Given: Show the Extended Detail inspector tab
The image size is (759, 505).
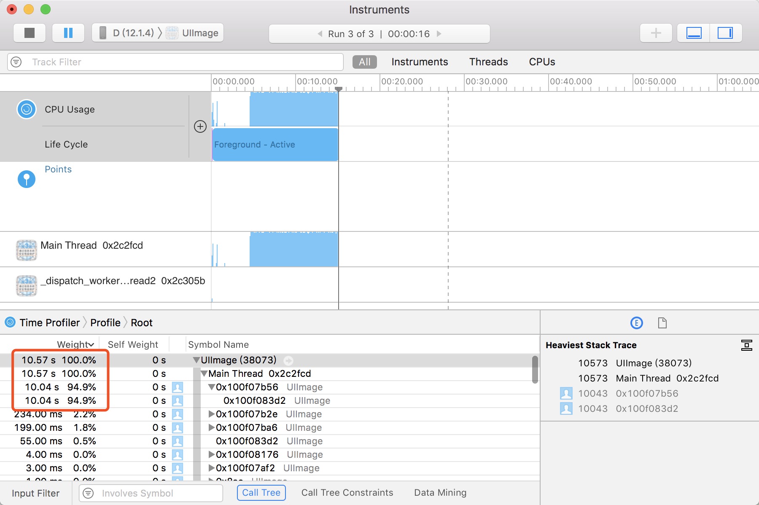Looking at the screenshot, I should (636, 323).
